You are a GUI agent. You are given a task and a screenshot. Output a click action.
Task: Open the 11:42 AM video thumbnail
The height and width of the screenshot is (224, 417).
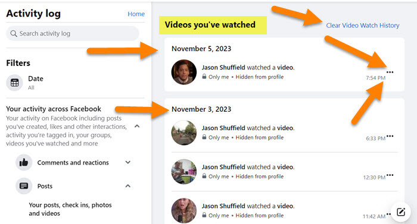[183, 210]
